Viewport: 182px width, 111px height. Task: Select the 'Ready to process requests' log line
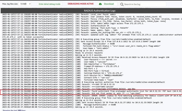52,53
